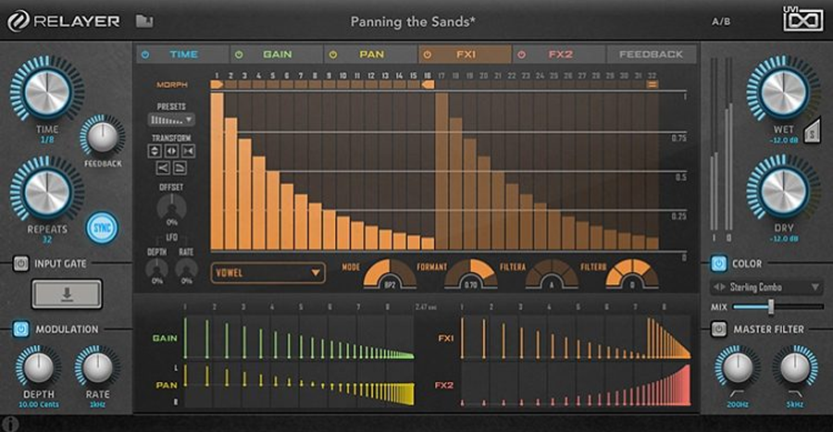
Task: Click the Filter A vowel arc selector
Action: click(x=552, y=274)
